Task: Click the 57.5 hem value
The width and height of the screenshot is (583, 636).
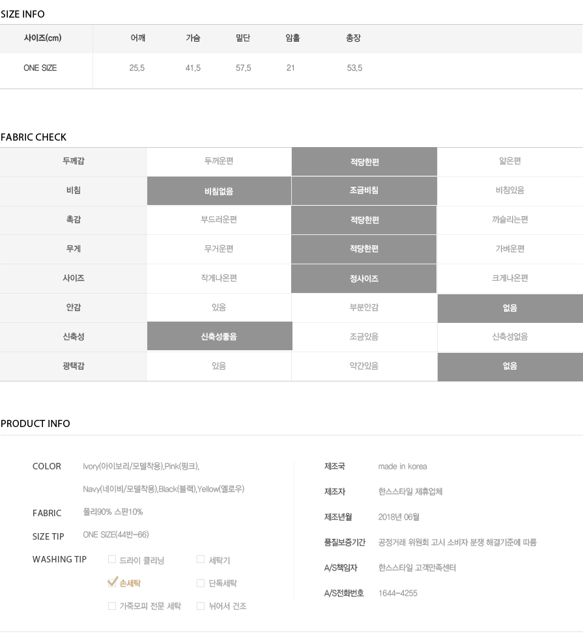Action: [243, 68]
